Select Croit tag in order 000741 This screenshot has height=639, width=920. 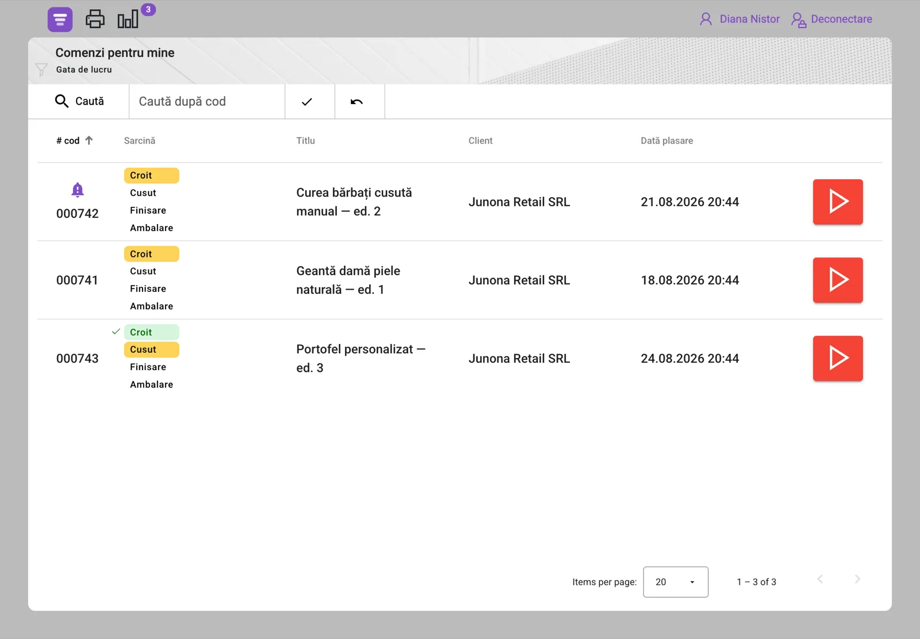(x=152, y=254)
